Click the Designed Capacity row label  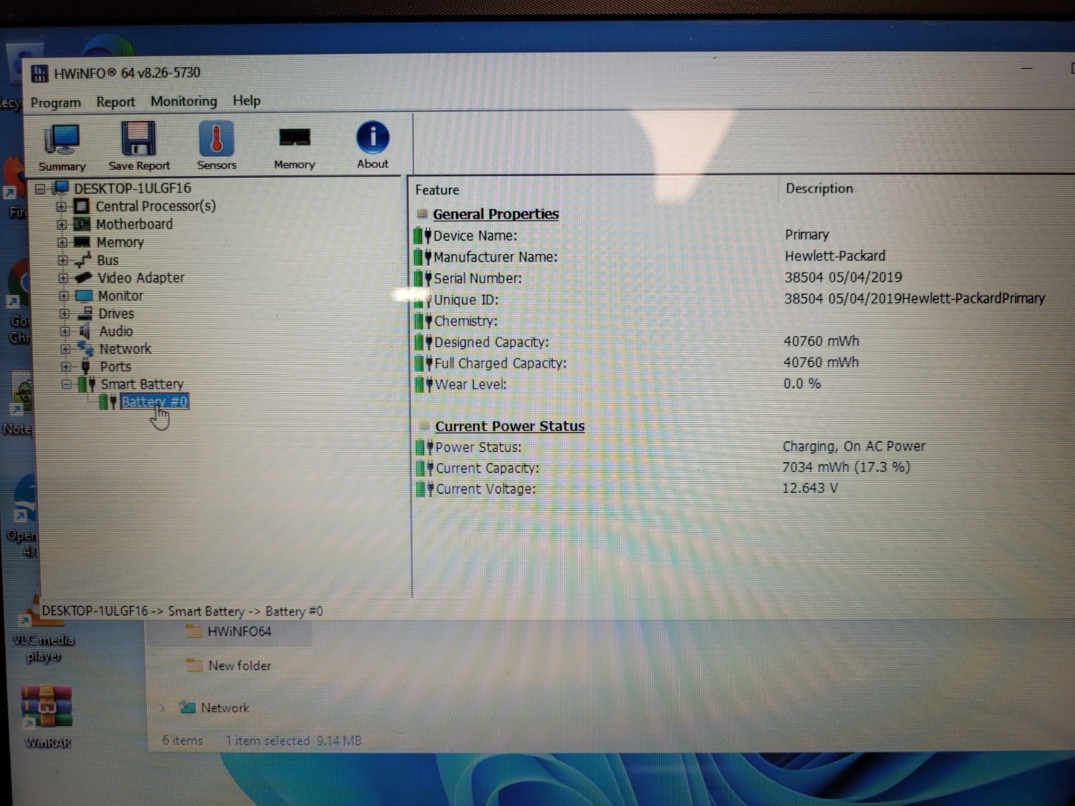492,343
